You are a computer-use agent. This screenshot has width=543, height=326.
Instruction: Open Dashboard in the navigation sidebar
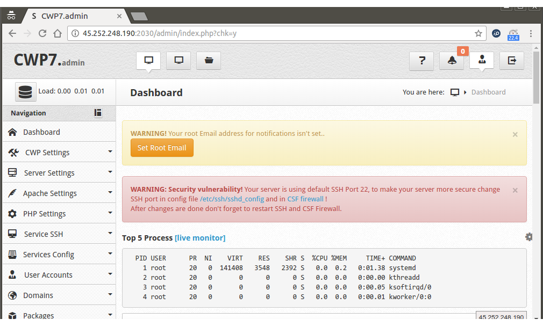point(59,132)
